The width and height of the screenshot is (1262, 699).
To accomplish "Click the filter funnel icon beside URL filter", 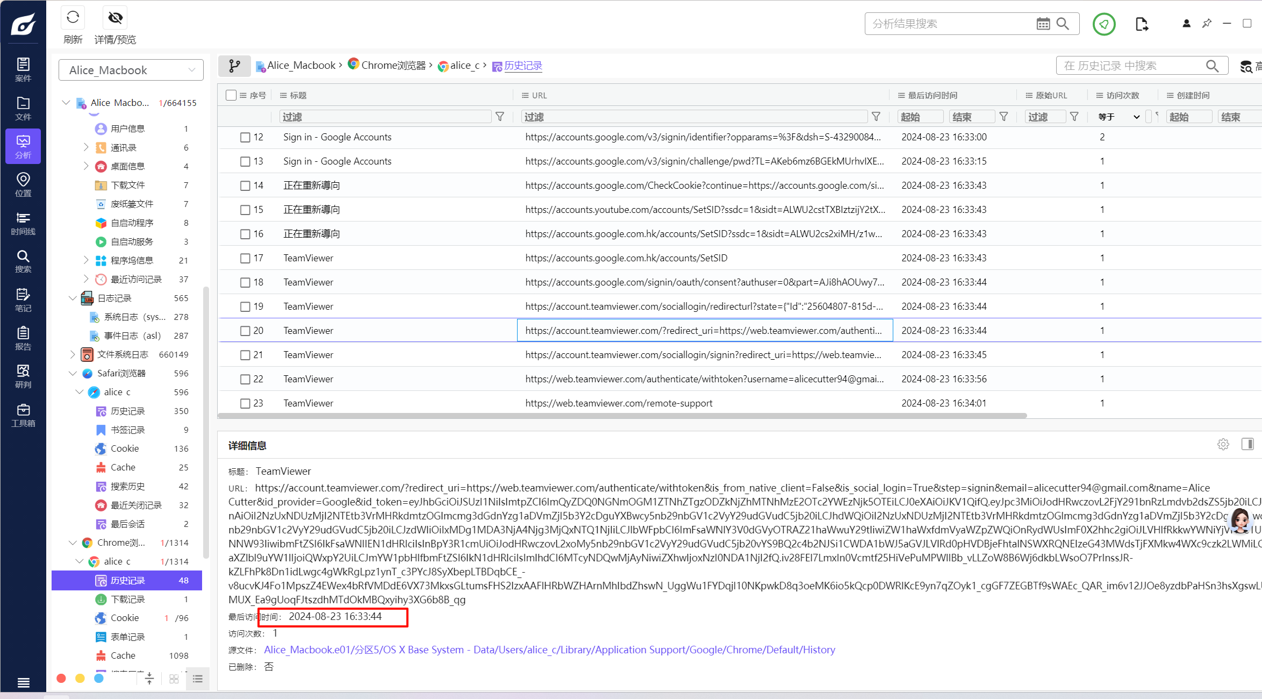I will 876,117.
